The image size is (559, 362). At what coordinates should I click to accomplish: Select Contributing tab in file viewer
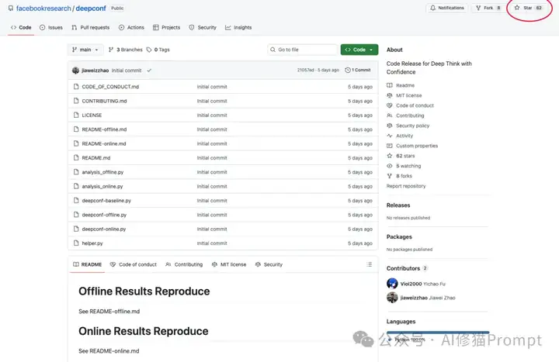[184, 264]
